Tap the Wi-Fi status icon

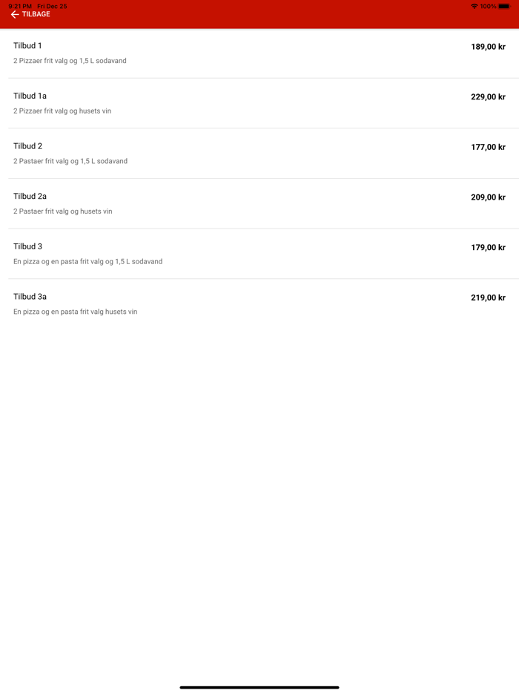tap(475, 7)
